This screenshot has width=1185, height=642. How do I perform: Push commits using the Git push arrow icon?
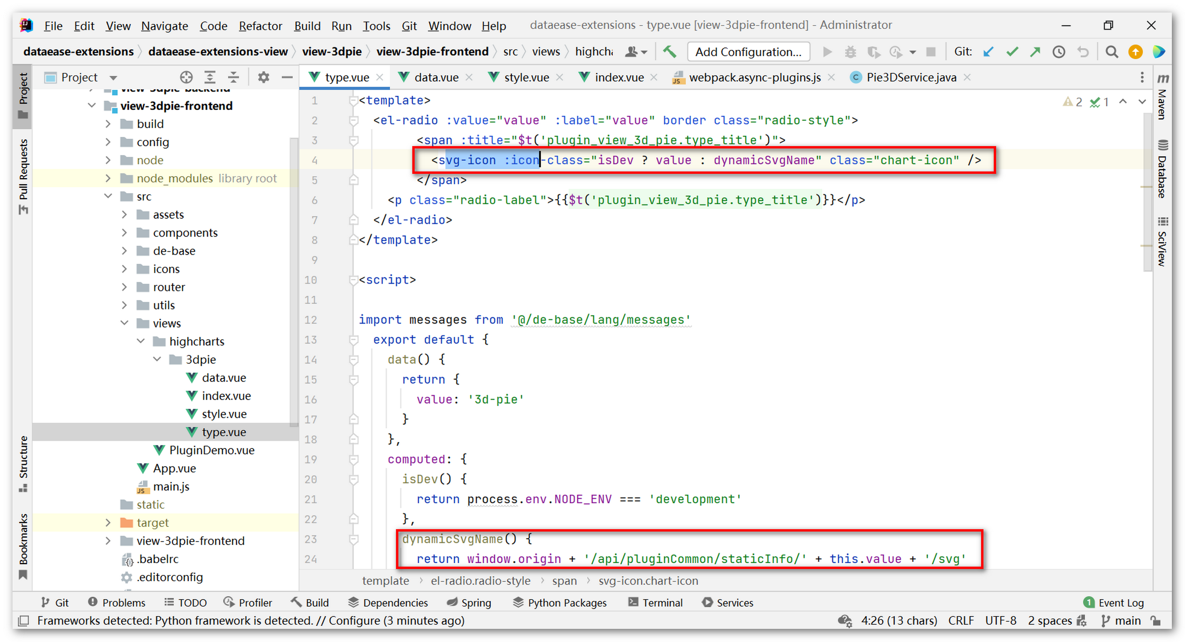pos(1035,52)
